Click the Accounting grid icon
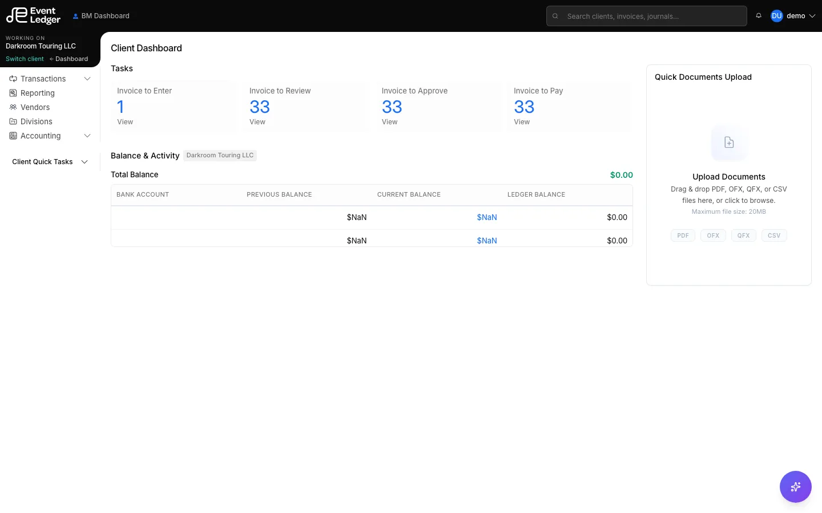 13,136
